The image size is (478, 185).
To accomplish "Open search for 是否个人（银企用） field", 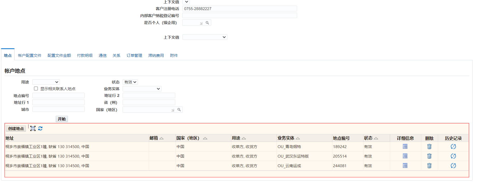I will pos(207,23).
